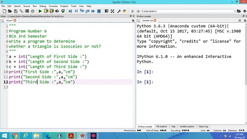Run the selection or current line
Viewport: 247px width, 139px height.
57,11
